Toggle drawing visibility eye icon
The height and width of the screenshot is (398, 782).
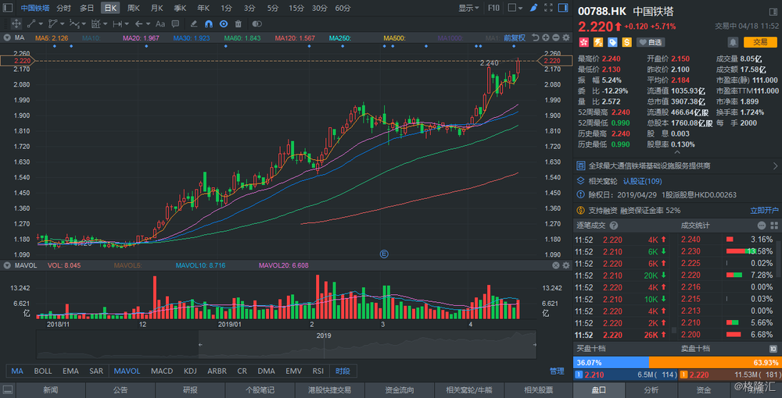pyautogui.click(x=224, y=23)
